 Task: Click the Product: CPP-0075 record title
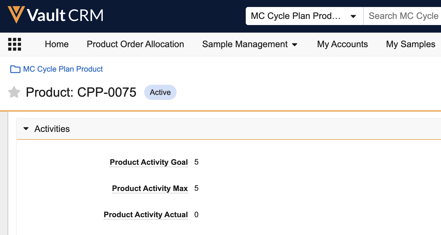click(81, 92)
